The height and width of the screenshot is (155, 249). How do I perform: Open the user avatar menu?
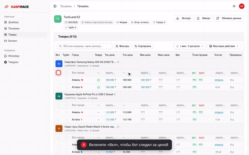[241, 6]
